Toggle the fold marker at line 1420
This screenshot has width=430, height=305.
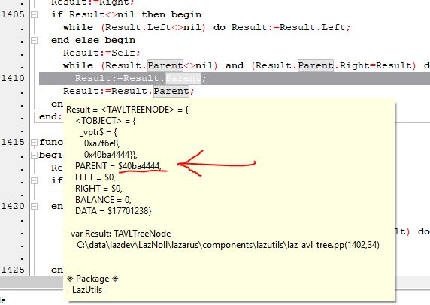point(34,206)
